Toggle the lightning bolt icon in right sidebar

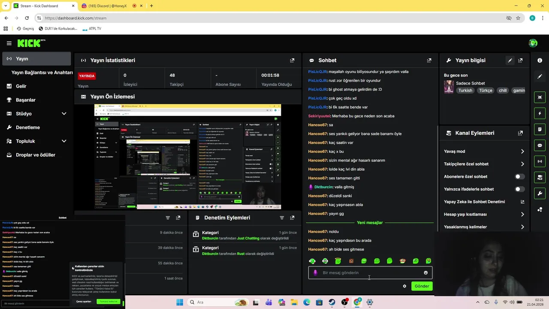(x=540, y=113)
